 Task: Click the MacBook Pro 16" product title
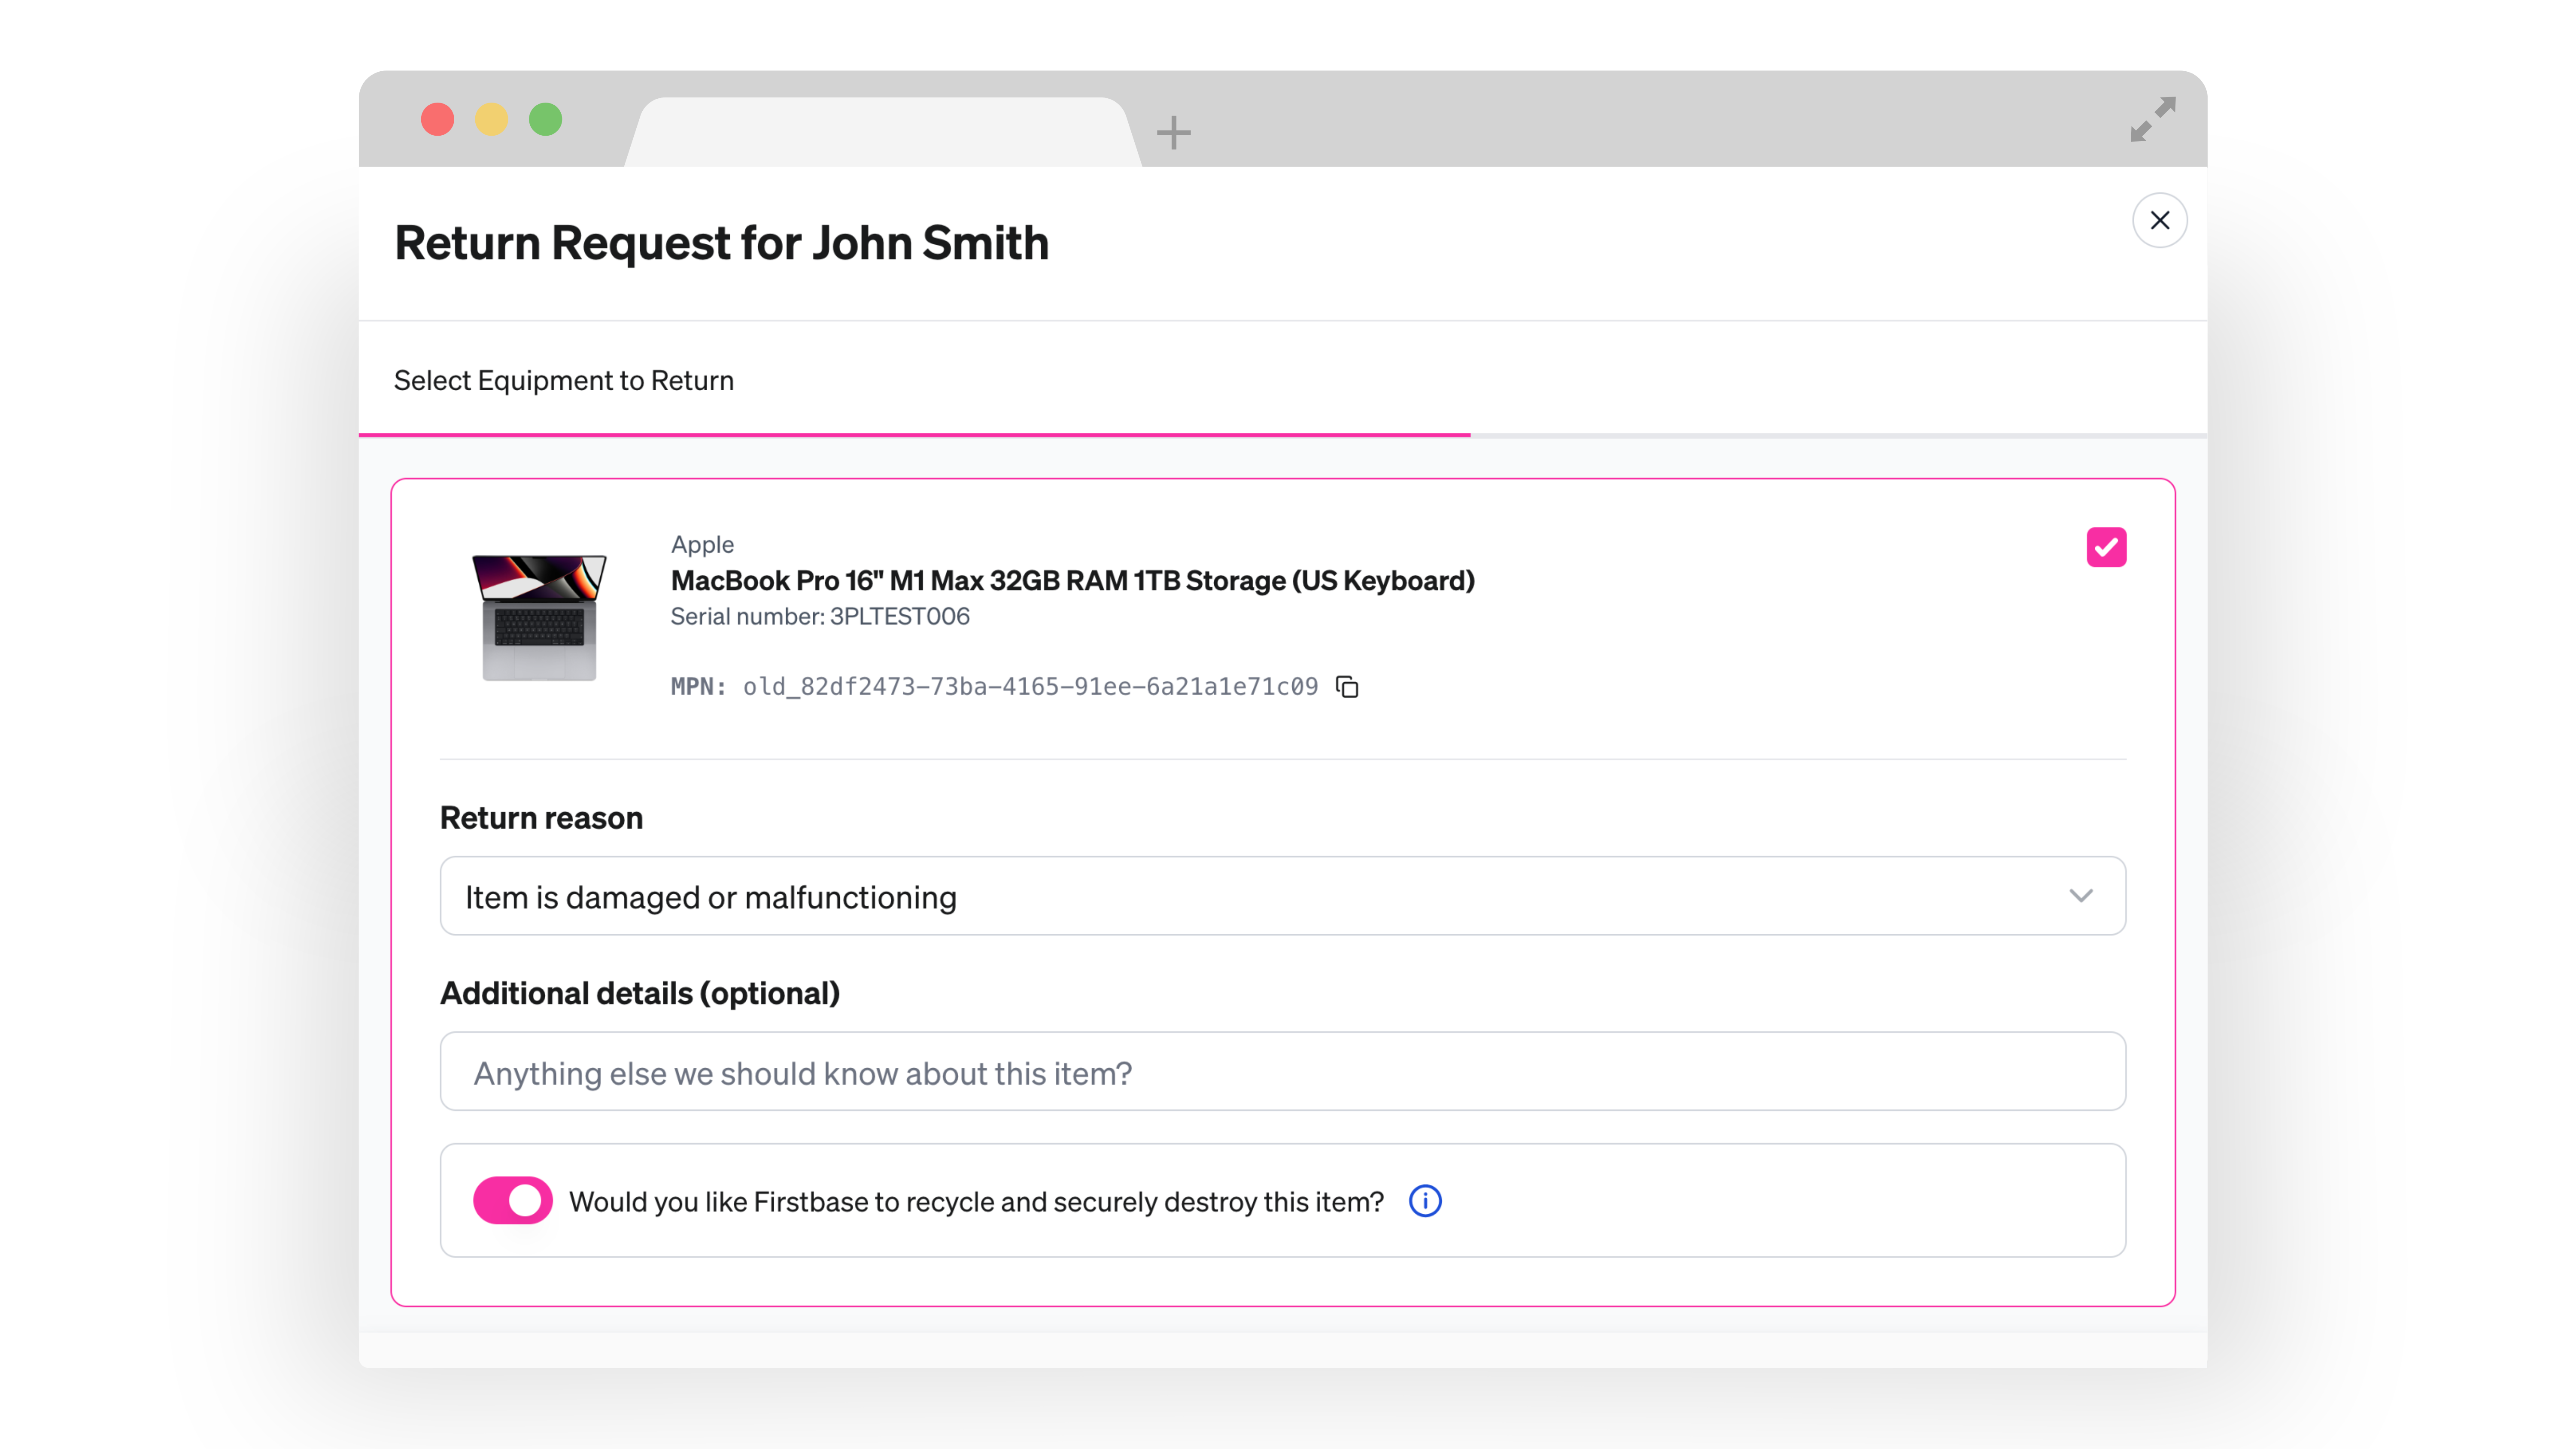pyautogui.click(x=1072, y=581)
